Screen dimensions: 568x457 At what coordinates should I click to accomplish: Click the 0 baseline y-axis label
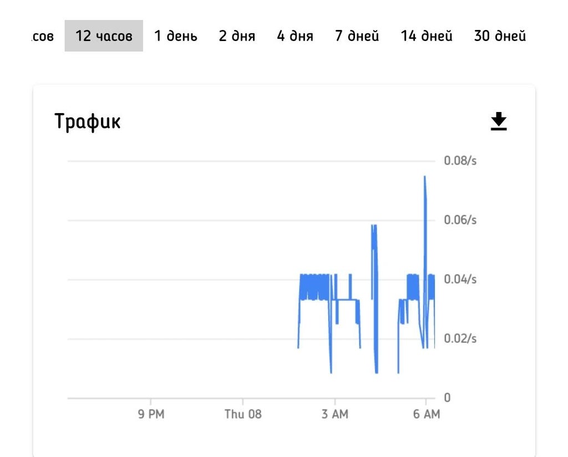[x=447, y=398]
